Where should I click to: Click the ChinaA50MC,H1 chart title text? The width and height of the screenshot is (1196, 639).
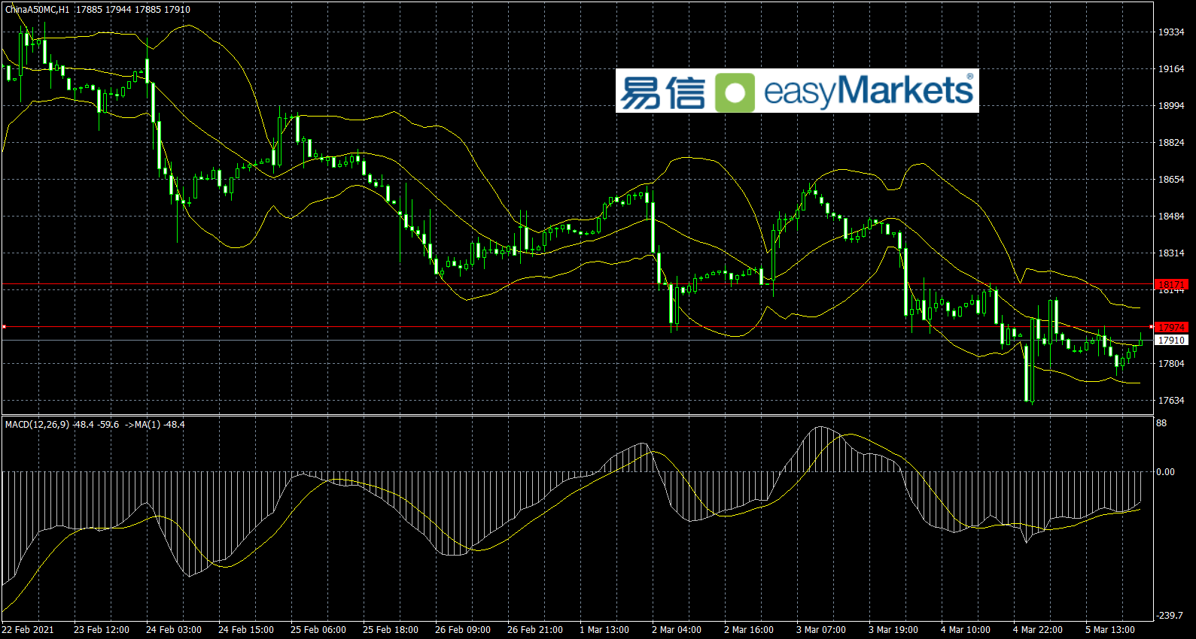pyautogui.click(x=38, y=10)
